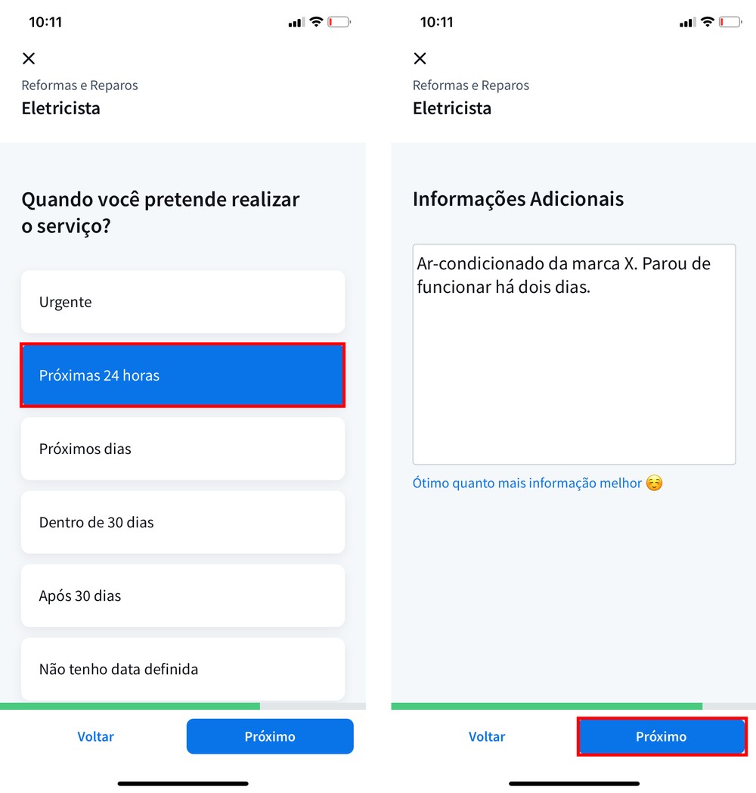This screenshot has height=793, width=756.
Task: Tap the smiling emoji next to the tip text
Action: coord(655,483)
